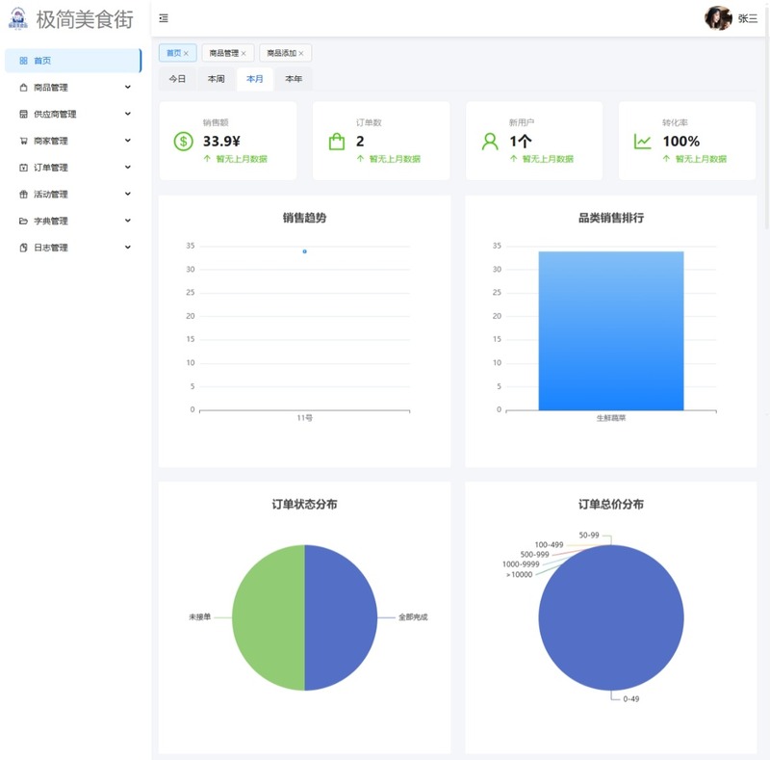Expand the 商品管理 menu chevron
770x760 pixels.
(x=128, y=87)
